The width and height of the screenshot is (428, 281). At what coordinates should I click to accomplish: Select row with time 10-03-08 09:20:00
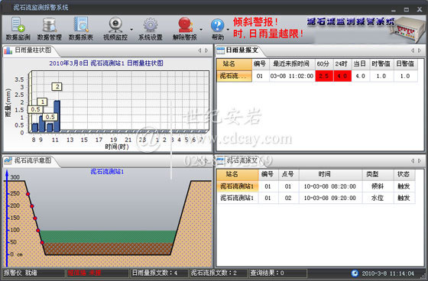316,198
